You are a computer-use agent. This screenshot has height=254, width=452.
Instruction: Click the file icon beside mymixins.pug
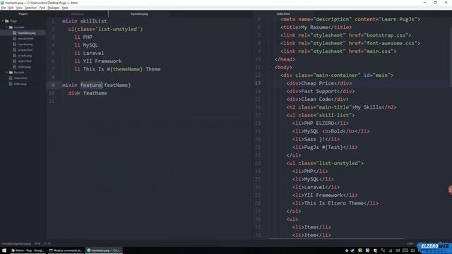click(15, 33)
